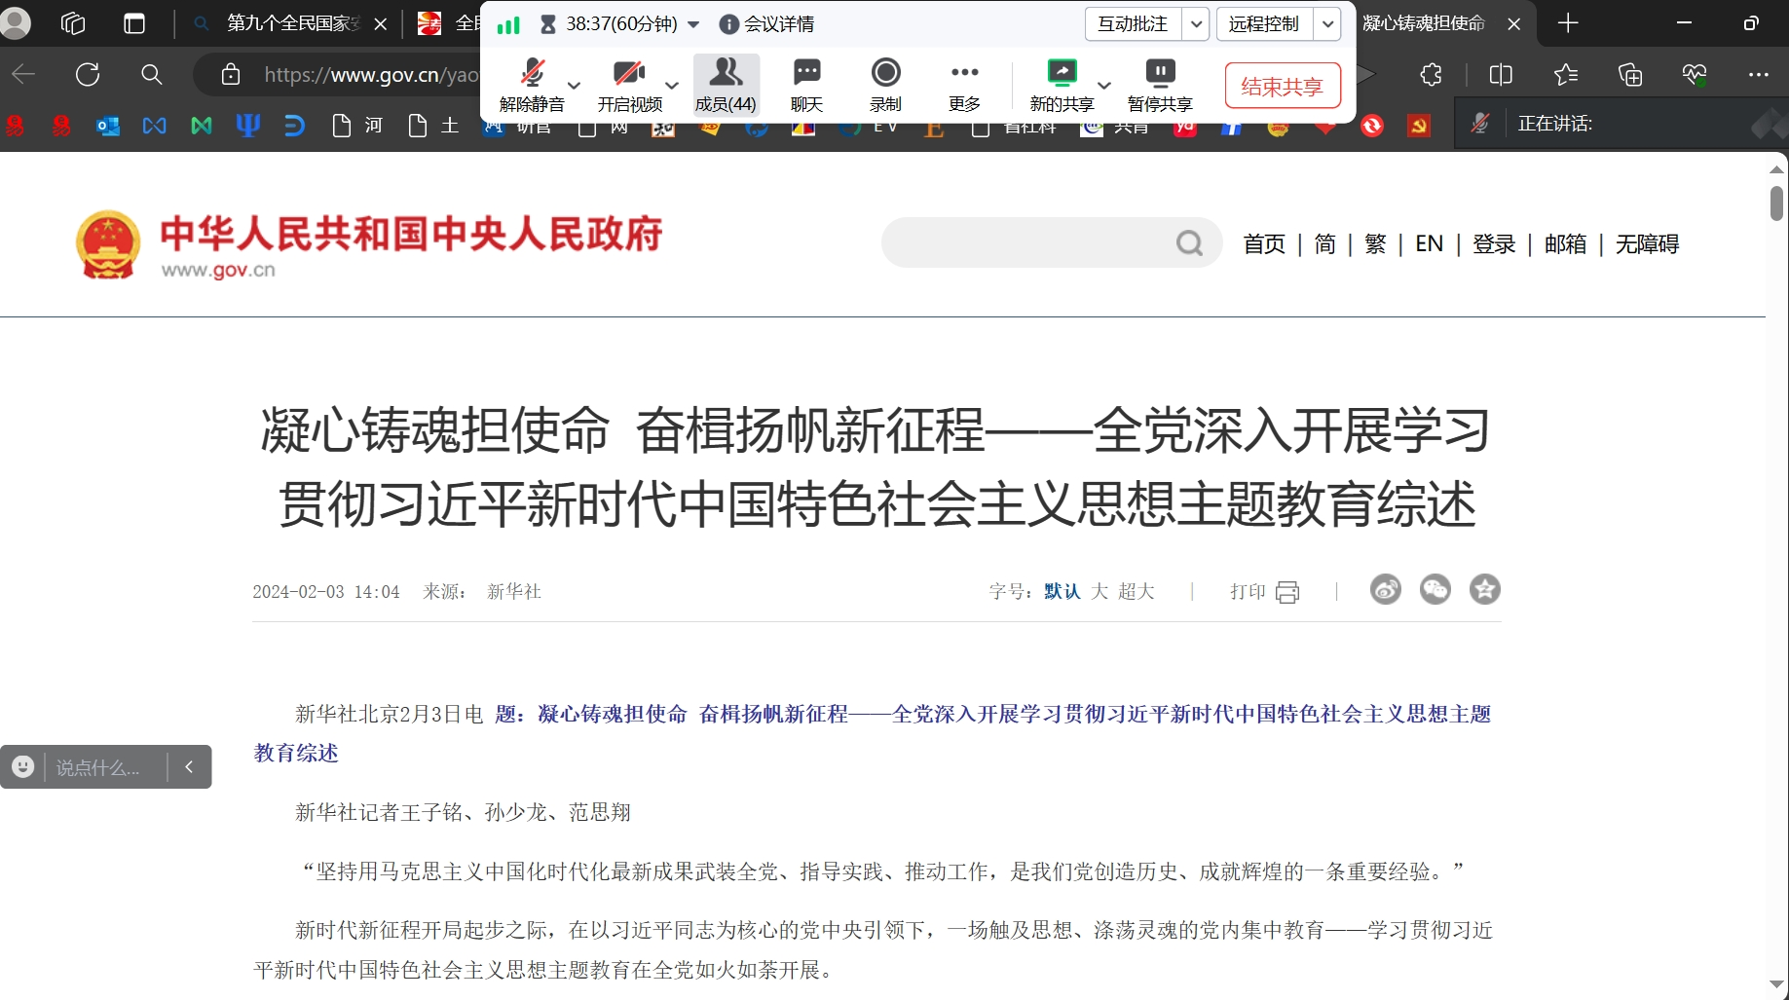Pause screen sharing with 暂停共享
This screenshot has height=1000, width=1789.
1159,84
